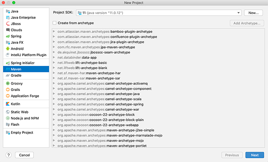The width and height of the screenshot is (268, 162).
Task: Select cocoon-22-archetype-webapp row
Action: [158, 125]
